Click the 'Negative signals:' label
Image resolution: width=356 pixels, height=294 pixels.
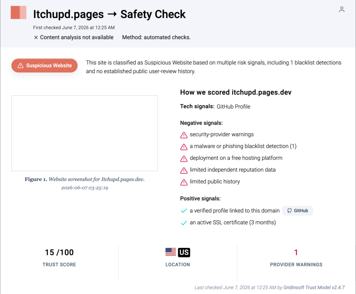click(201, 123)
